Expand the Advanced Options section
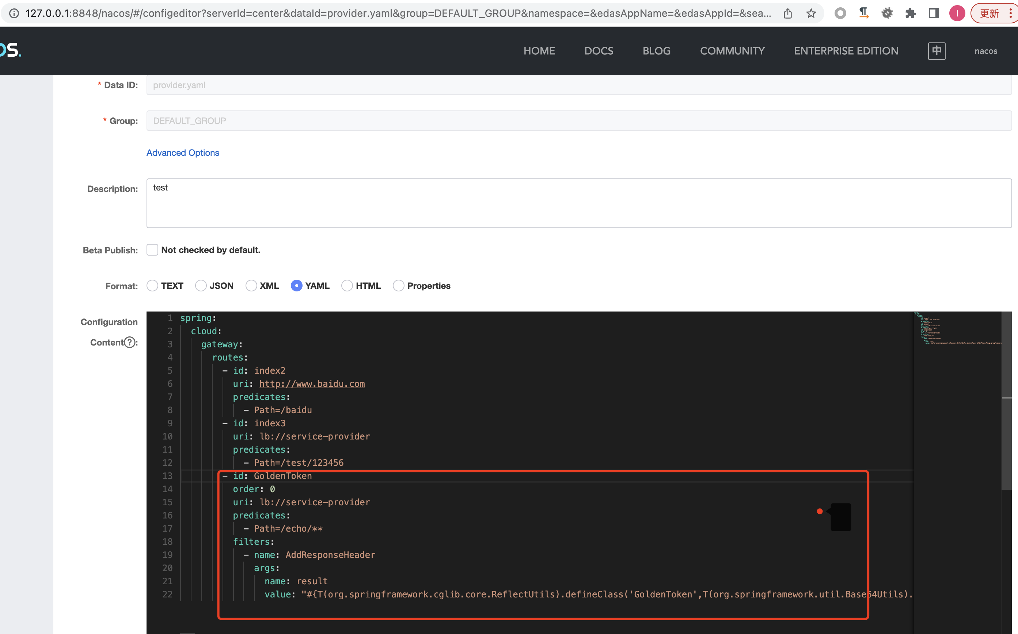Screen dimensions: 1018x634 182,152
